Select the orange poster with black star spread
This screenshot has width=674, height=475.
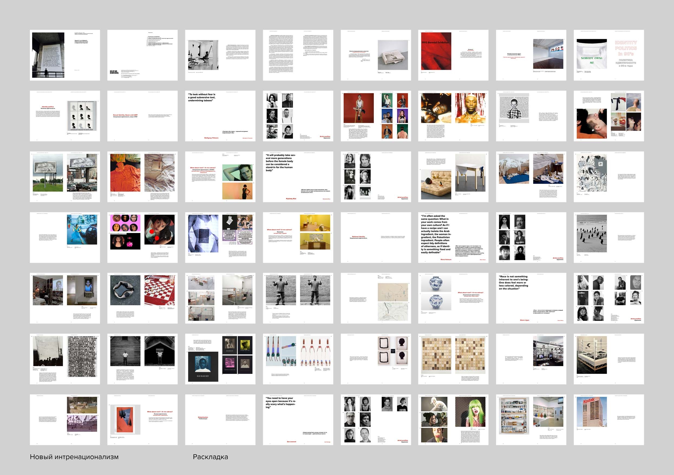142,420
